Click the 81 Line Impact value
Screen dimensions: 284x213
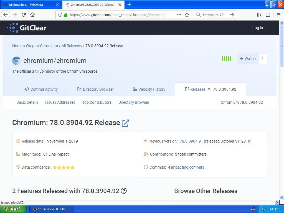[56, 154]
